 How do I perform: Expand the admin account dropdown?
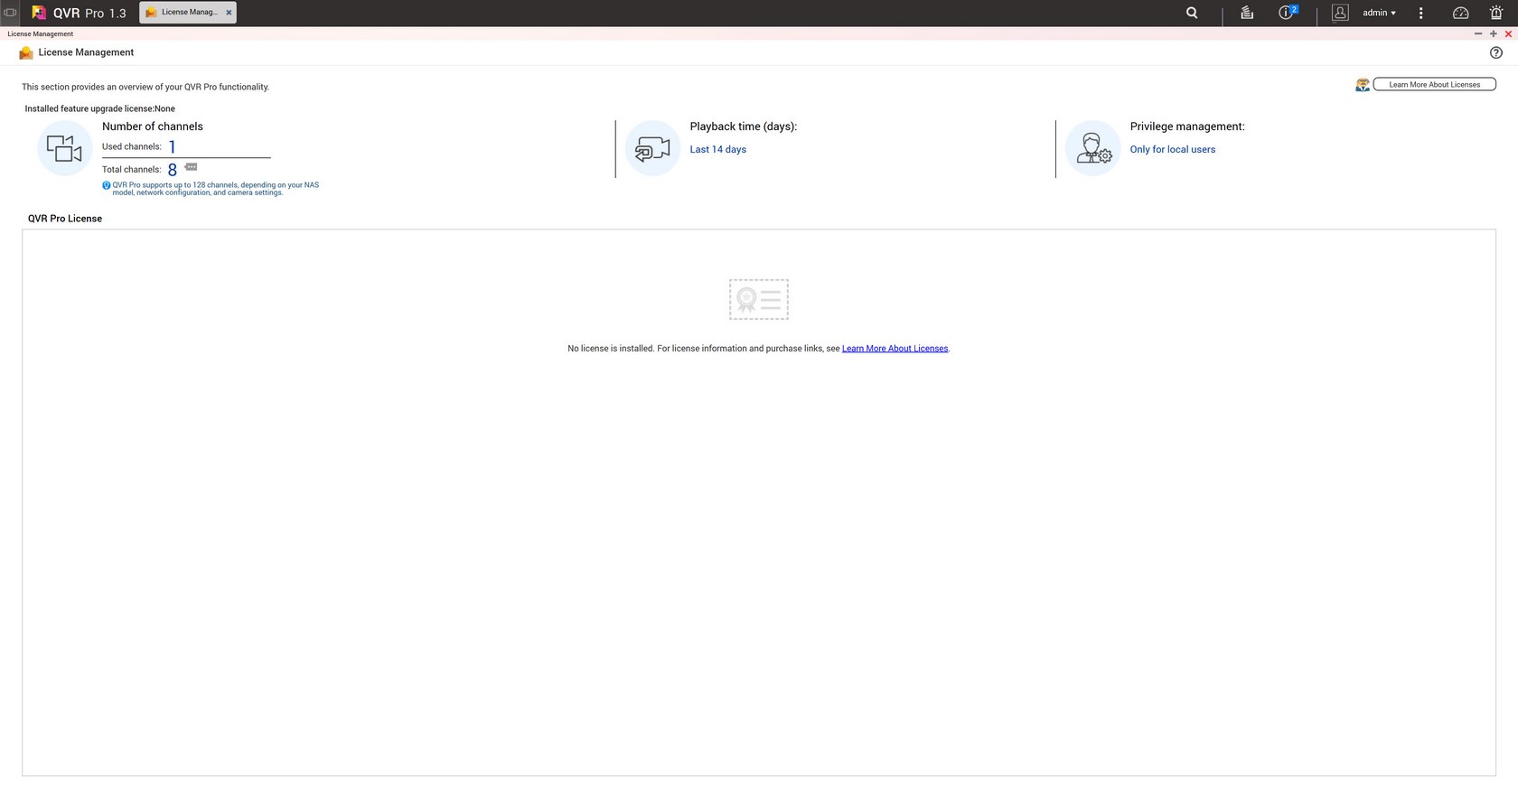coord(1380,13)
